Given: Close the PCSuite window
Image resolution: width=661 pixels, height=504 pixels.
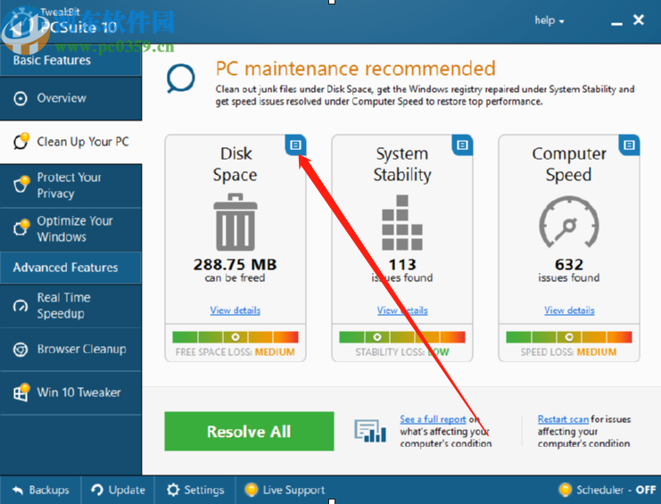Looking at the screenshot, I should tap(639, 20).
